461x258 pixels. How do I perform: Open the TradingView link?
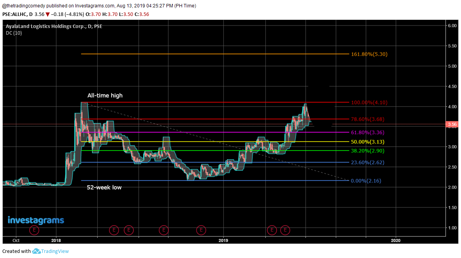click(x=55, y=251)
